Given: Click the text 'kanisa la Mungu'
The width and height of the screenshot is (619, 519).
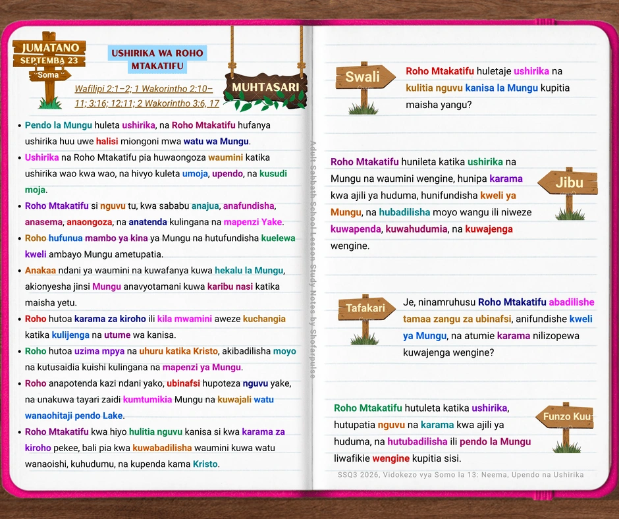Looking at the screenshot, I should coord(501,88).
